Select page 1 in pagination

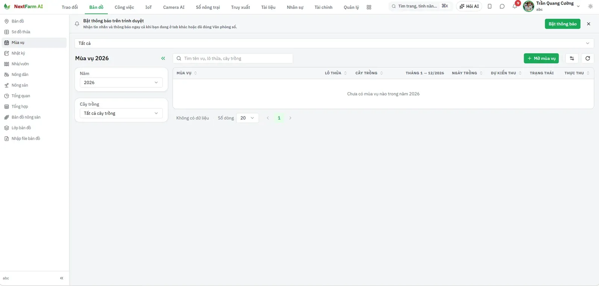click(279, 118)
